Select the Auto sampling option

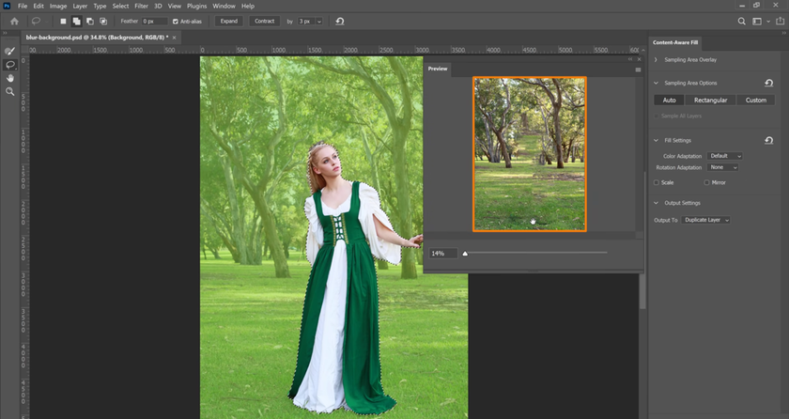[x=669, y=101]
